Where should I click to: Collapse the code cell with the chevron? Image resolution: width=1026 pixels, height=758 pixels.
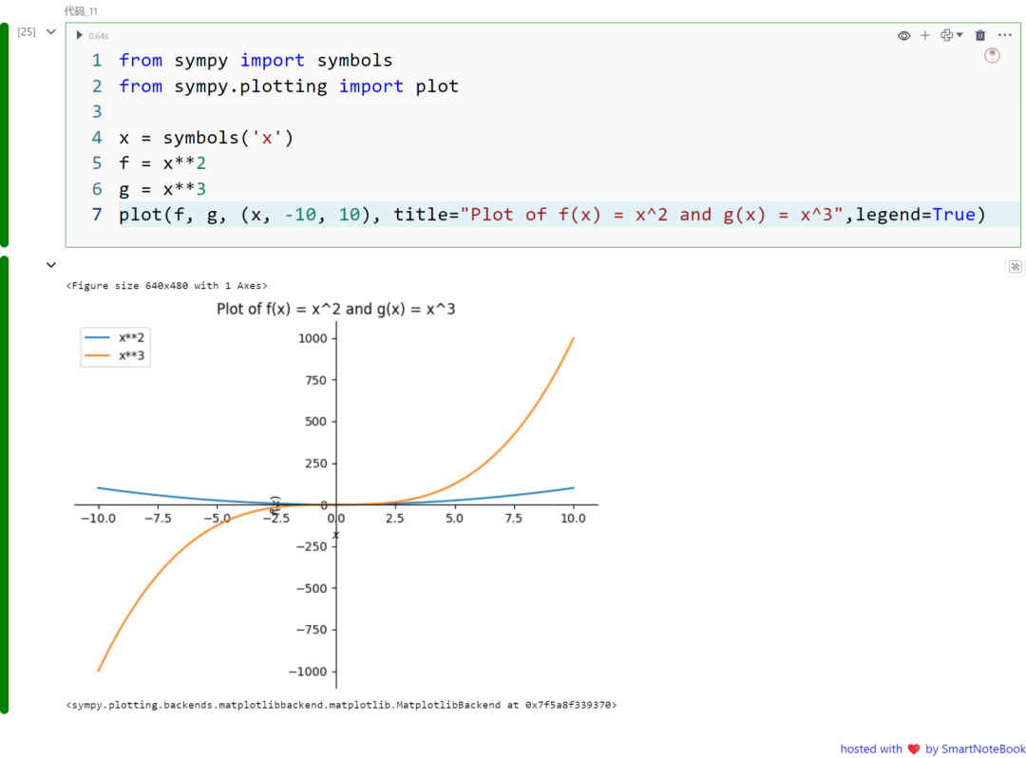click(51, 31)
